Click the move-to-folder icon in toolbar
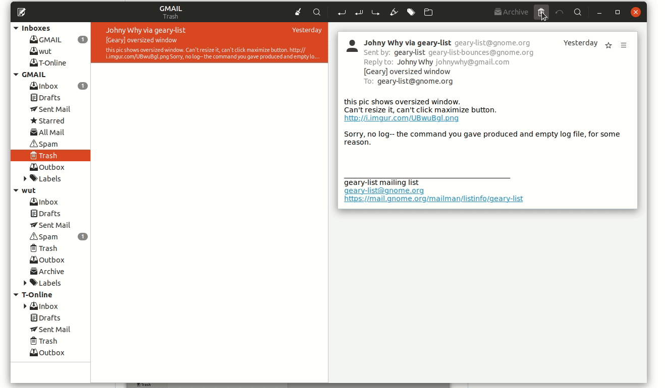 pyautogui.click(x=428, y=13)
